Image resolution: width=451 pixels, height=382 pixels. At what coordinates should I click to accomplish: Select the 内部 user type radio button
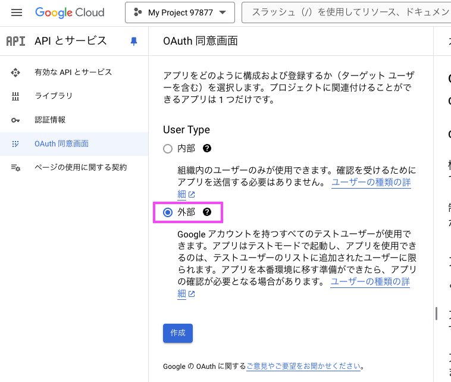pyautogui.click(x=168, y=149)
